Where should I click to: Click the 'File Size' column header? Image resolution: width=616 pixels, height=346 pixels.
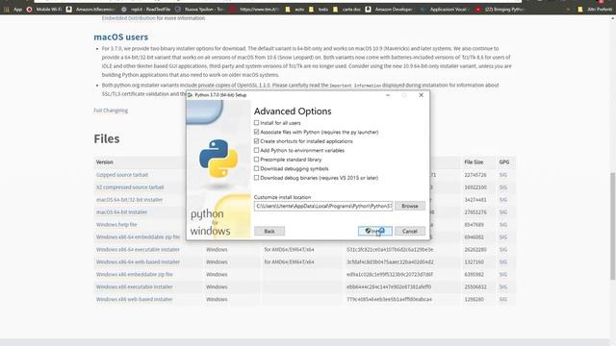pos(474,162)
